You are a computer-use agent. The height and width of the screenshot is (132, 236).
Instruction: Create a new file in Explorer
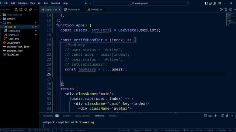16,10
